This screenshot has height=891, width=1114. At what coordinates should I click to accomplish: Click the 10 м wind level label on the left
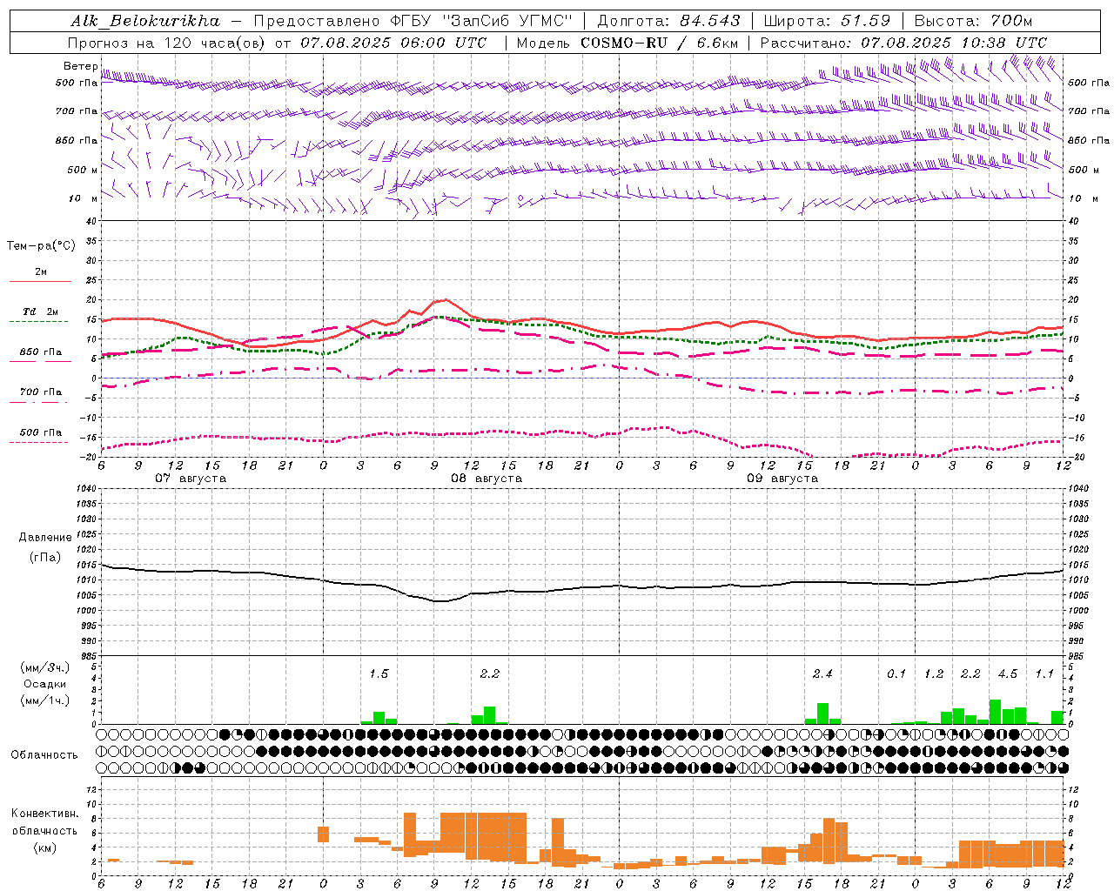tap(84, 198)
